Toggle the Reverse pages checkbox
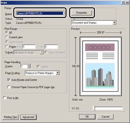The width and height of the screenshot is (130, 123). pos(46,52)
